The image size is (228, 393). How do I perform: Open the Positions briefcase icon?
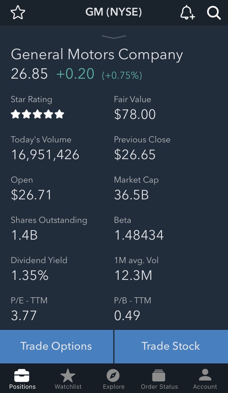(x=22, y=376)
